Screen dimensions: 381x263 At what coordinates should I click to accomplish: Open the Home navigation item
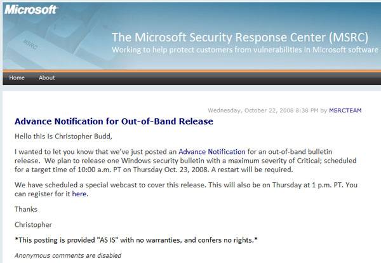[17, 78]
